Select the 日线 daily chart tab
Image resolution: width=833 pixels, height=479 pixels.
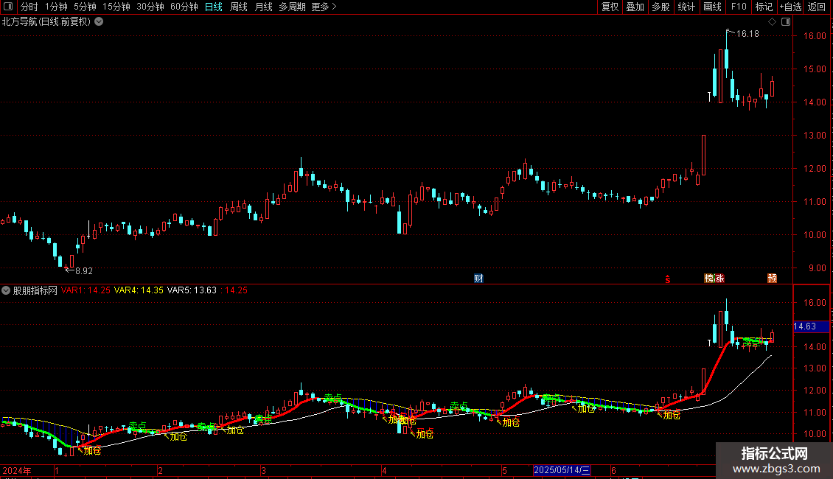click(x=214, y=7)
